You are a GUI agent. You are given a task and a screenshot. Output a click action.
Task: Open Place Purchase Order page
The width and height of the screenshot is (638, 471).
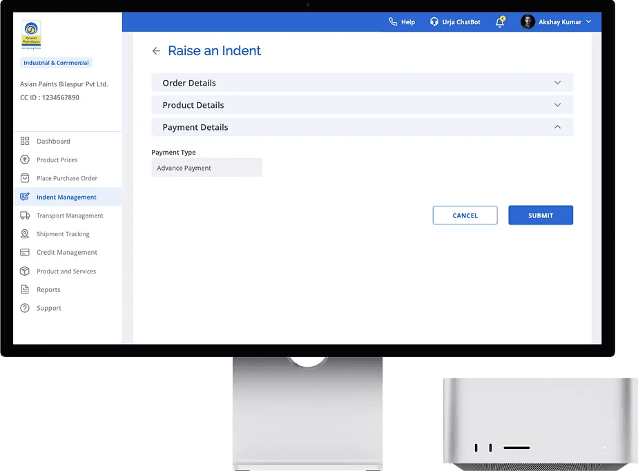68,178
